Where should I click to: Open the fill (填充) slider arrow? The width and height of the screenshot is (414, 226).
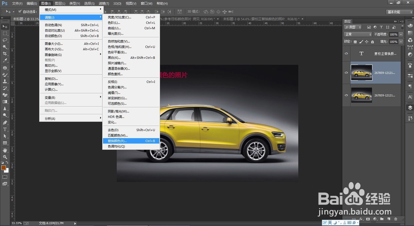click(401, 42)
